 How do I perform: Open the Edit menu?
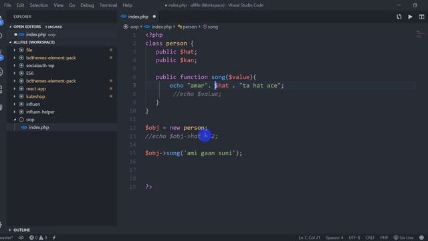(20, 5)
